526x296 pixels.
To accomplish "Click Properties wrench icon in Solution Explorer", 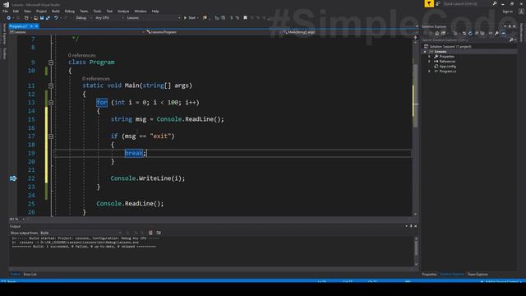I will (496, 33).
